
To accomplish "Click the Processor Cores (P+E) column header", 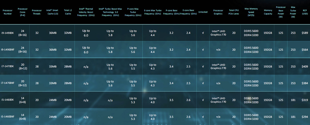I will 23,12.
